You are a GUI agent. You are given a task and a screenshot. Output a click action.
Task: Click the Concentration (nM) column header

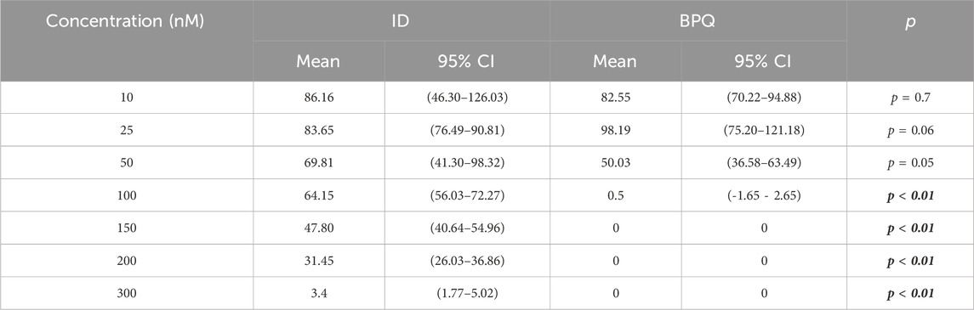point(127,20)
